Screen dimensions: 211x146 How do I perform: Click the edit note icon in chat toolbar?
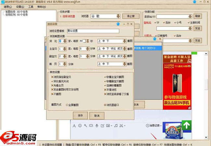(x=103, y=126)
